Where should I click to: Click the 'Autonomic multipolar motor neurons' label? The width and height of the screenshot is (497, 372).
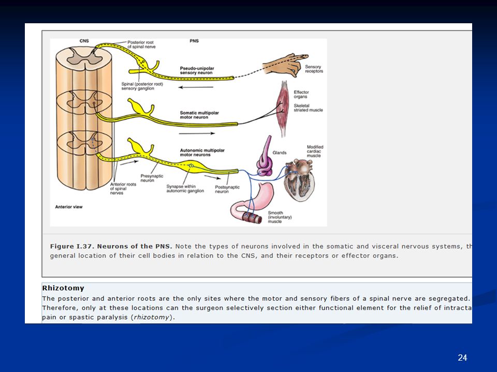click(202, 152)
